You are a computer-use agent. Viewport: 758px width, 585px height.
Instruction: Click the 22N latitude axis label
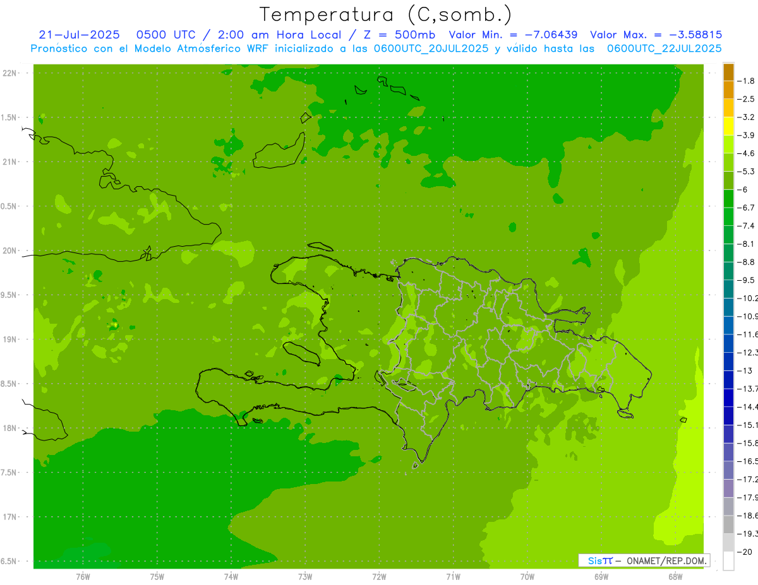tap(9, 73)
